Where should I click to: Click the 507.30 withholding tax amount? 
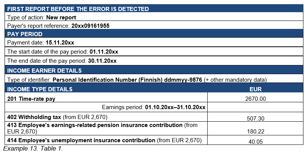click(x=256, y=119)
